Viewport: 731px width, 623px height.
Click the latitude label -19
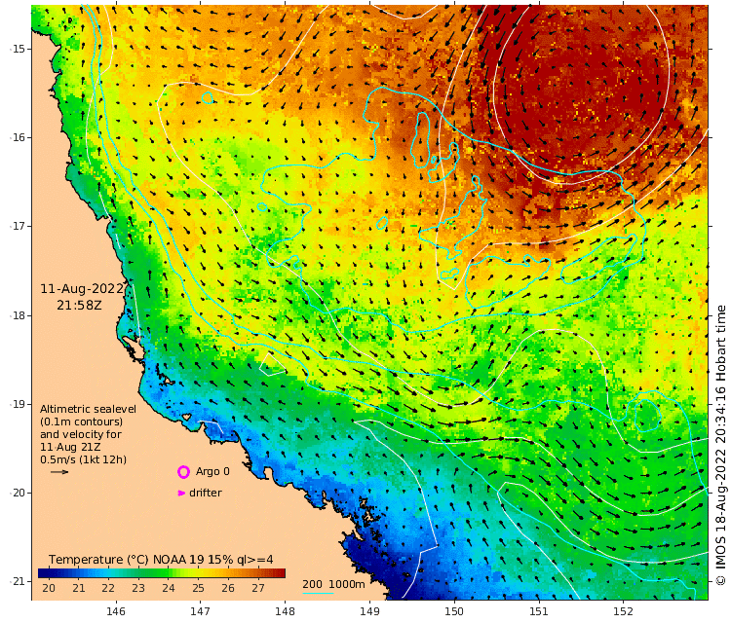pos(18,404)
